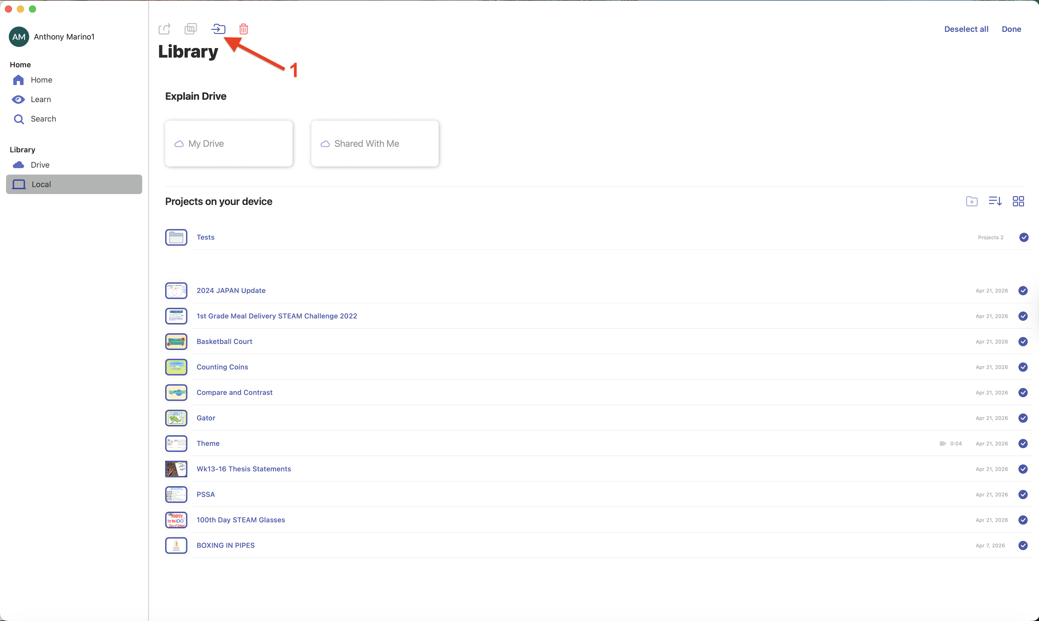
Task: Click Deselect all
Action: [966, 29]
